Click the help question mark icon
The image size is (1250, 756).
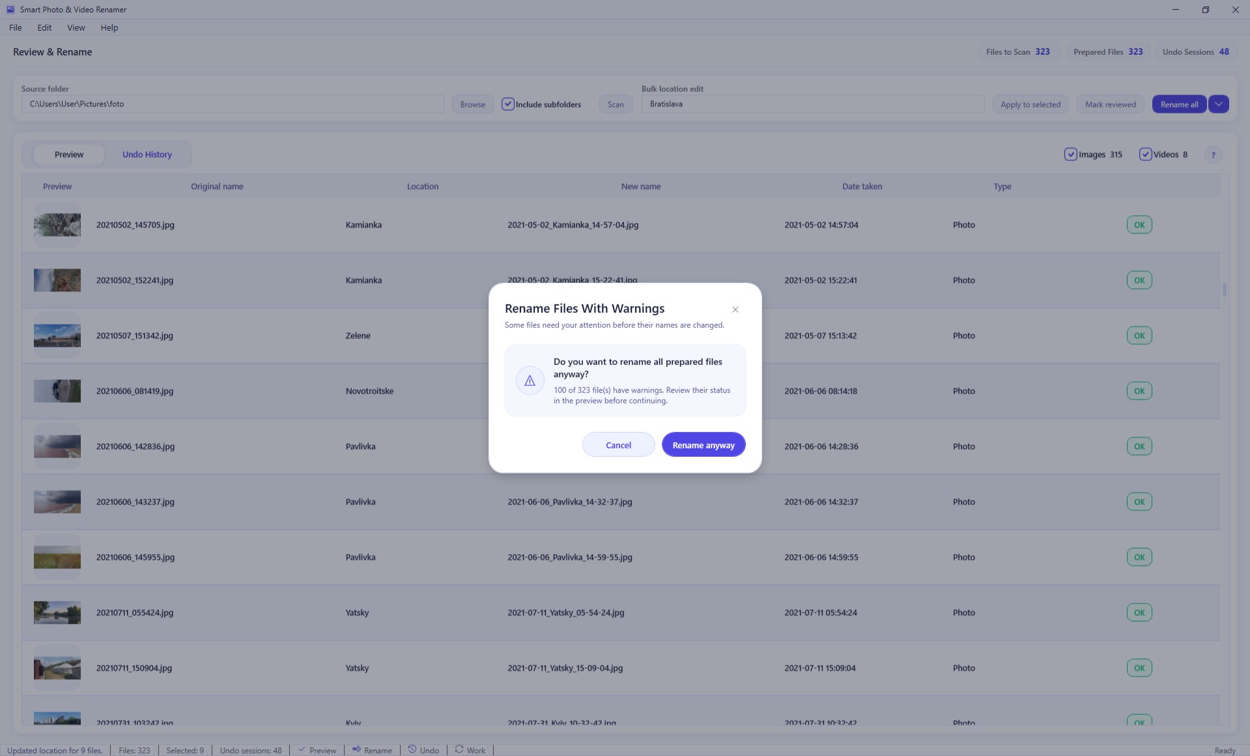(1213, 155)
